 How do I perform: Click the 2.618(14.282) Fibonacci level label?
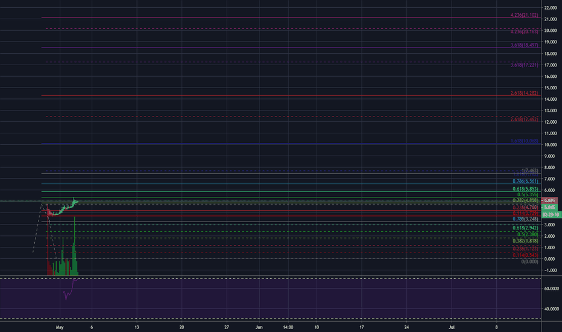click(x=524, y=93)
